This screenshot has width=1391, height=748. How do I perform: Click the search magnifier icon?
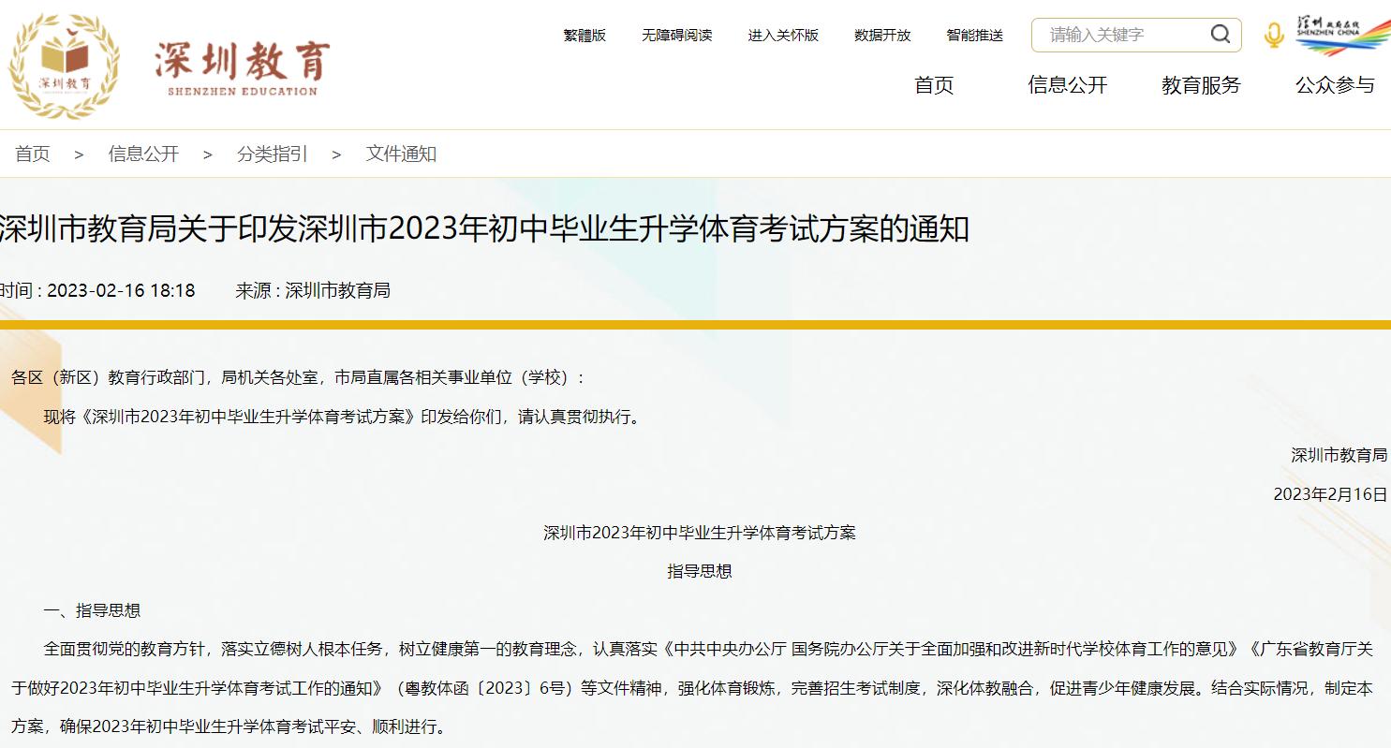[x=1221, y=35]
